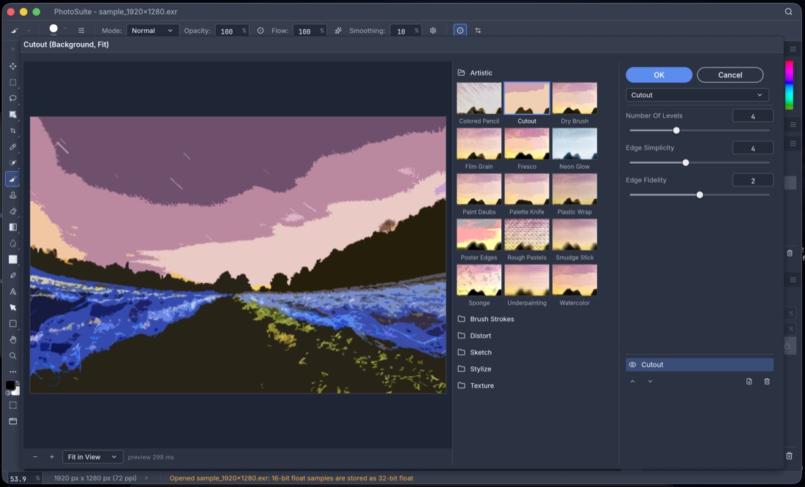805x487 pixels.
Task: Choose the Dry Brush filter thumbnail
Action: click(574, 99)
